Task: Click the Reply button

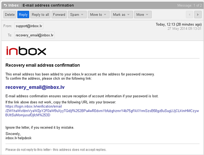Action: click(23, 15)
